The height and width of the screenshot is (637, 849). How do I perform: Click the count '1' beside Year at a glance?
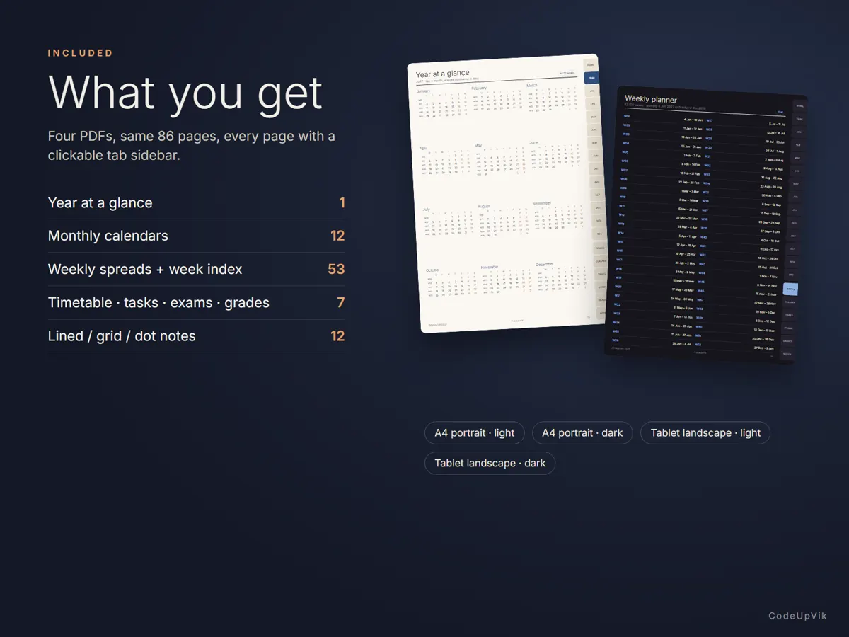click(x=342, y=203)
